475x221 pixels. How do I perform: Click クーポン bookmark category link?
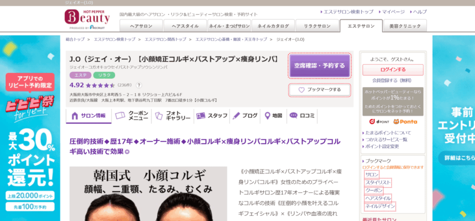(x=374, y=190)
